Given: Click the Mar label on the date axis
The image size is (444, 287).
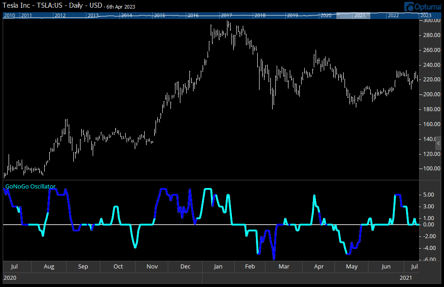Looking at the screenshot, I should pyautogui.click(x=284, y=267).
